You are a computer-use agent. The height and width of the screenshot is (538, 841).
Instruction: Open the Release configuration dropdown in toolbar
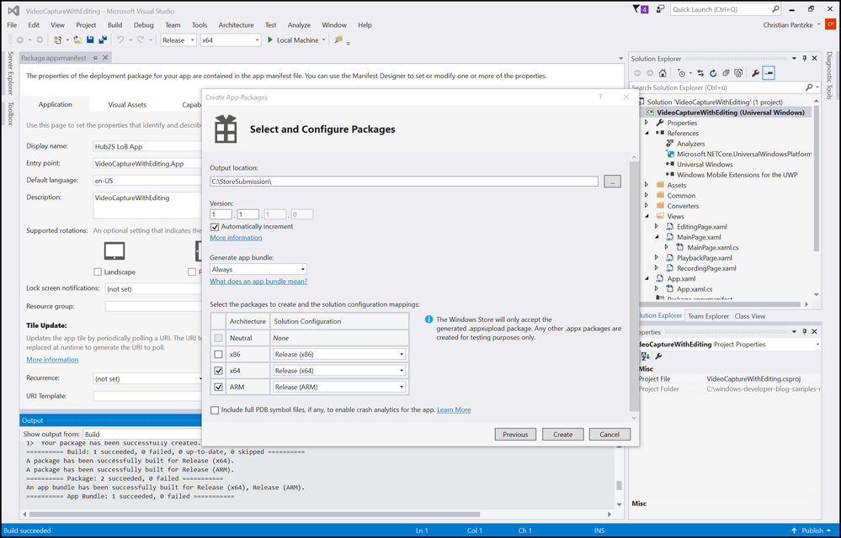pos(178,40)
